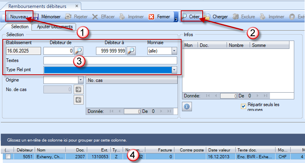Go to last record in No. cas navigator
Image resolution: width=305 pixels, height=163 pixels.
169,111
